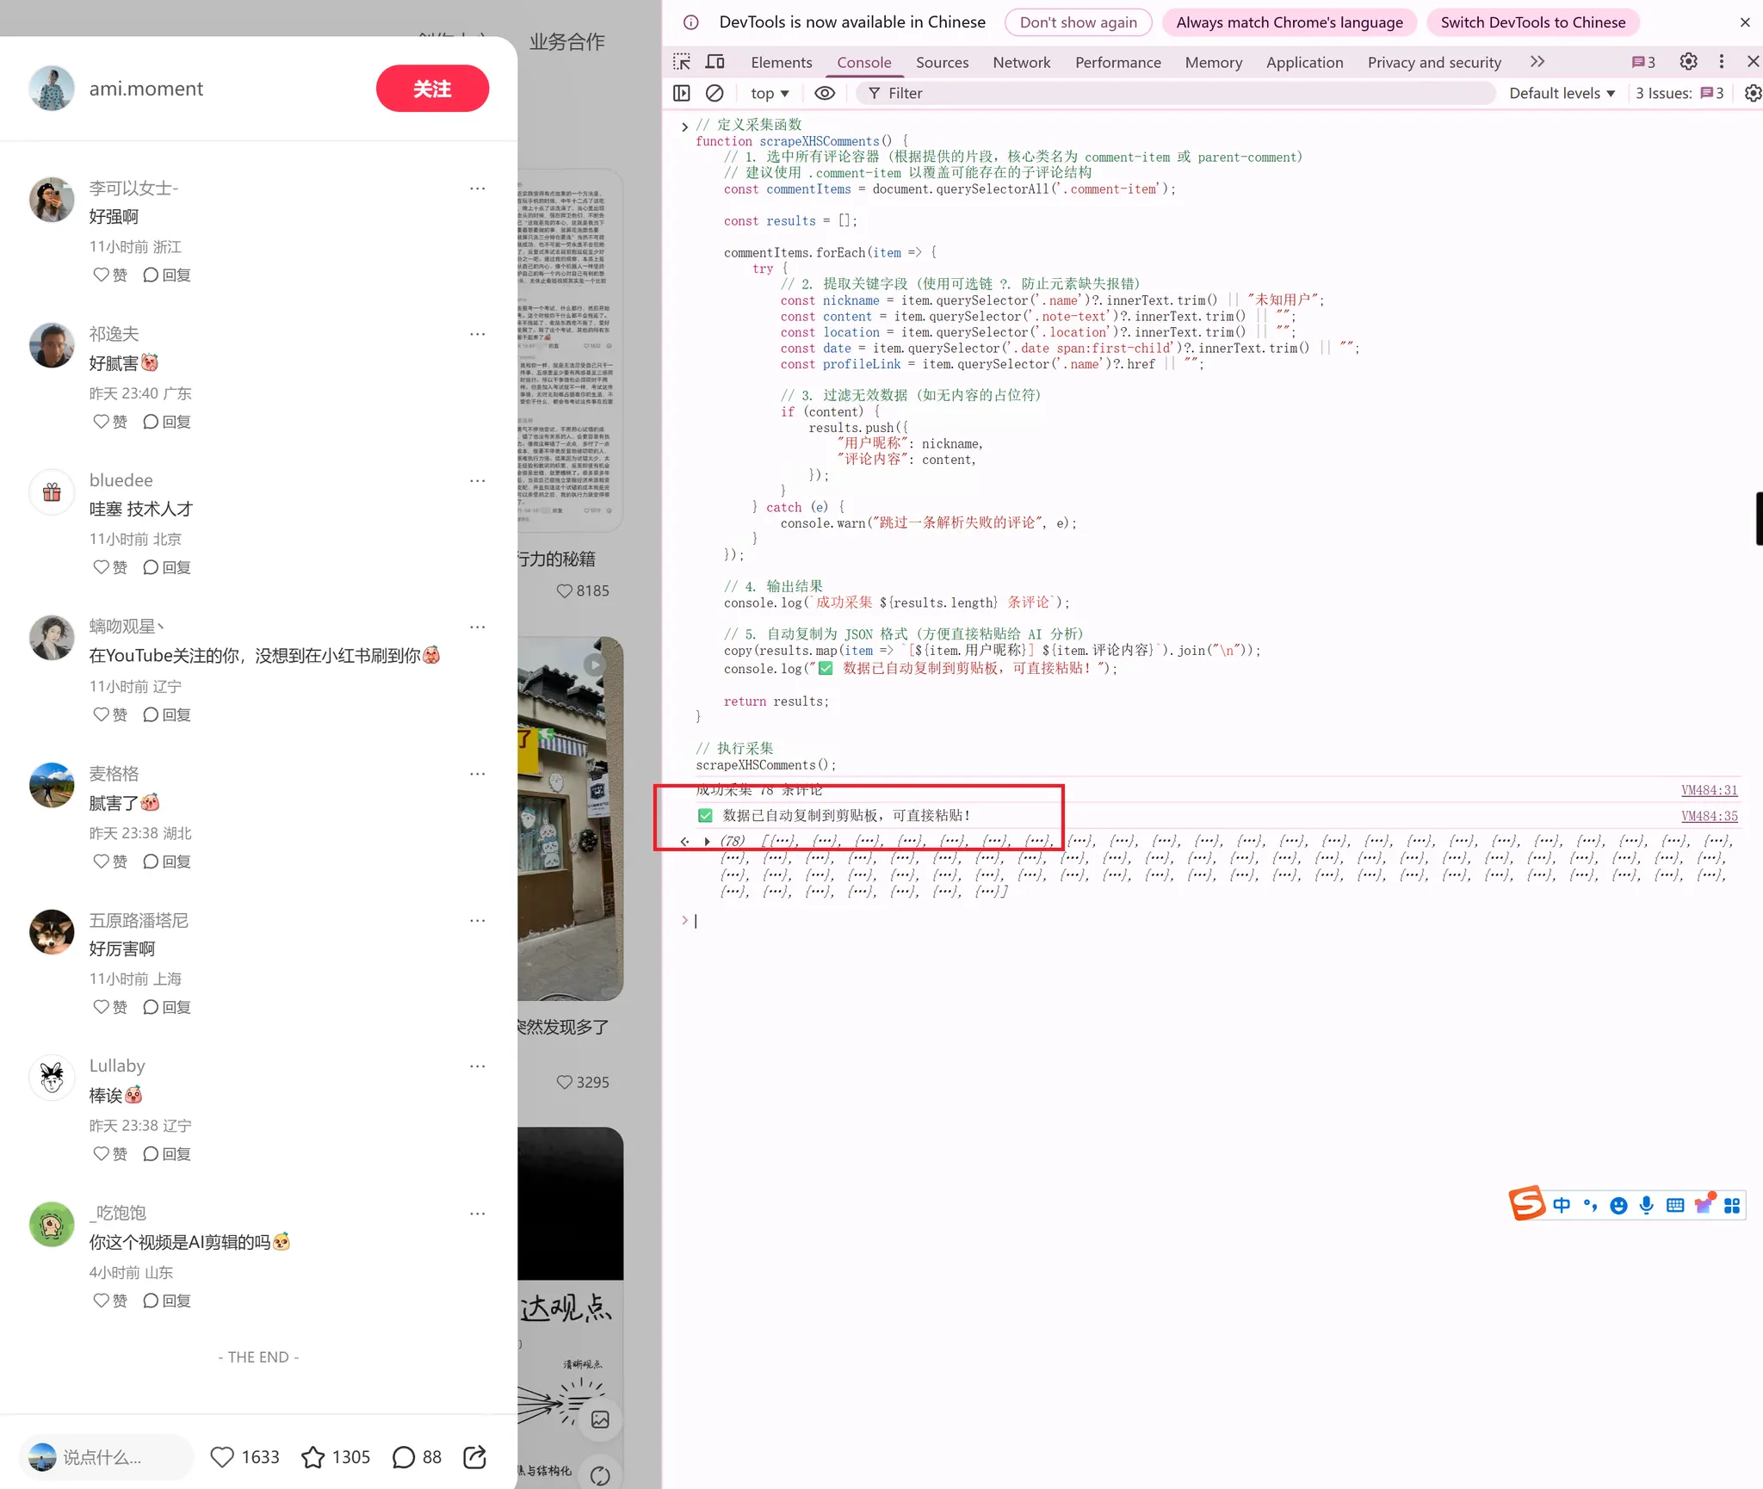Screen dimensions: 1763x1489
Task: Create live expression with eye icon
Action: (x=825, y=93)
